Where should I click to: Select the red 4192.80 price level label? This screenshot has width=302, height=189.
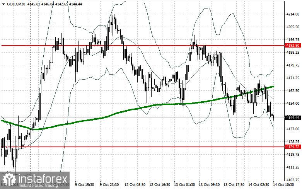[x=293, y=46]
